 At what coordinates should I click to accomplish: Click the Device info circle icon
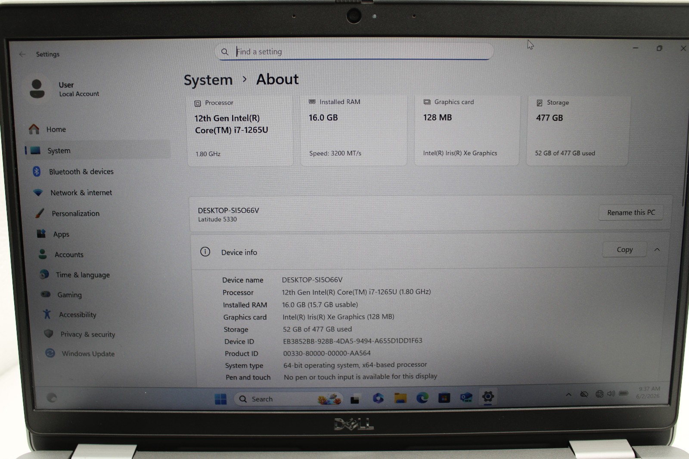[x=205, y=252]
